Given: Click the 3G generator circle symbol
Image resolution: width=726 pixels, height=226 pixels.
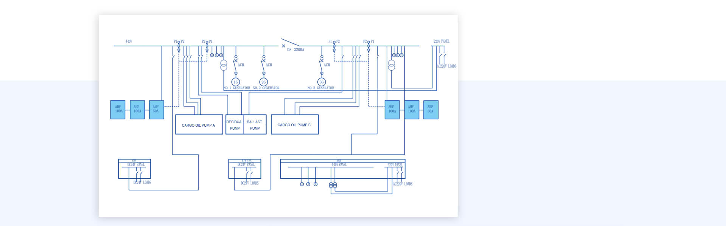Looking at the screenshot, I should (x=322, y=82).
